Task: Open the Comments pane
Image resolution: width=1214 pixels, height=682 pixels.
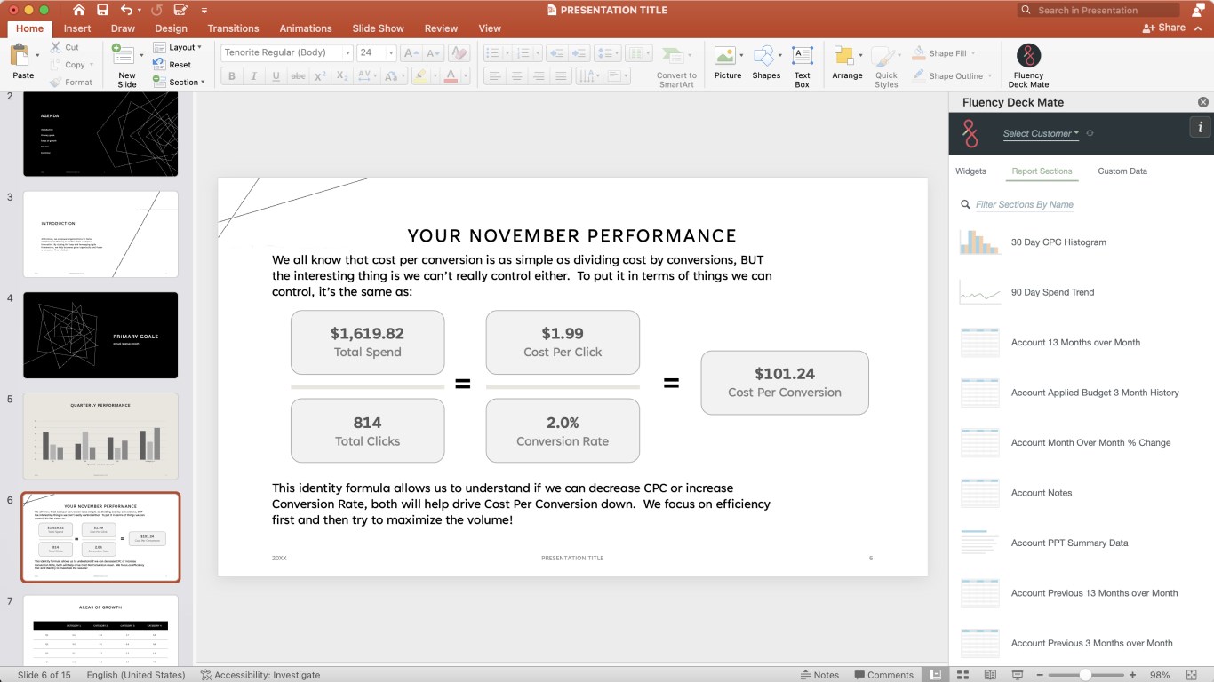Action: tap(883, 675)
